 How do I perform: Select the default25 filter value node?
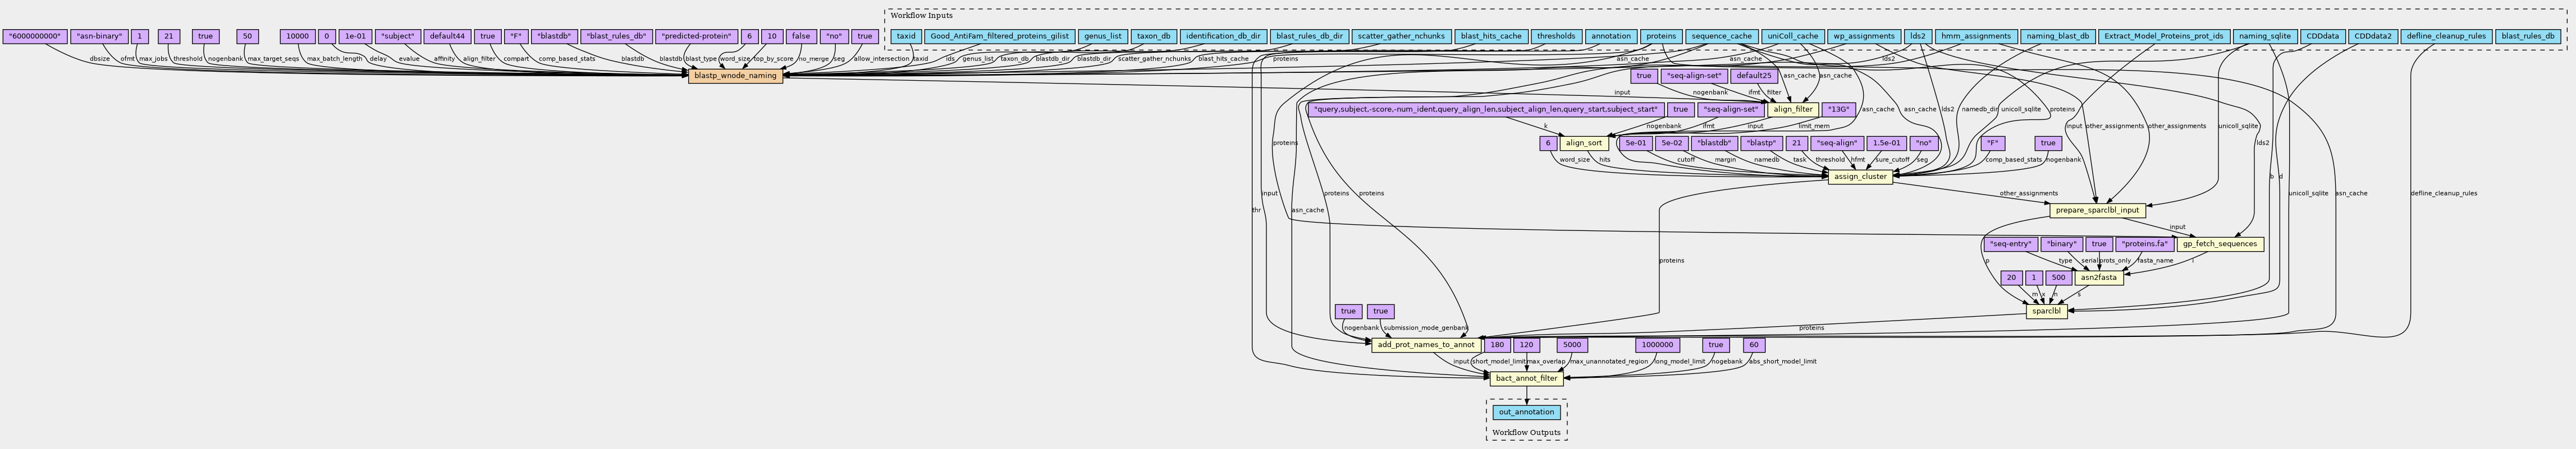pos(1754,76)
